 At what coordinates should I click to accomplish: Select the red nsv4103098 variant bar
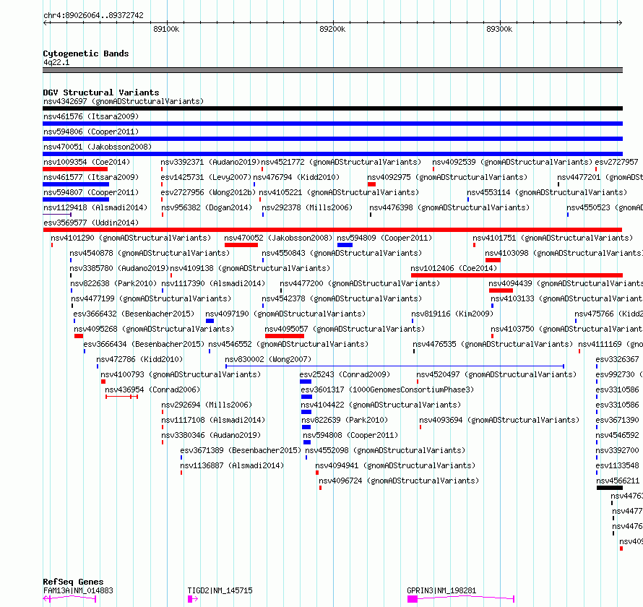(493, 260)
